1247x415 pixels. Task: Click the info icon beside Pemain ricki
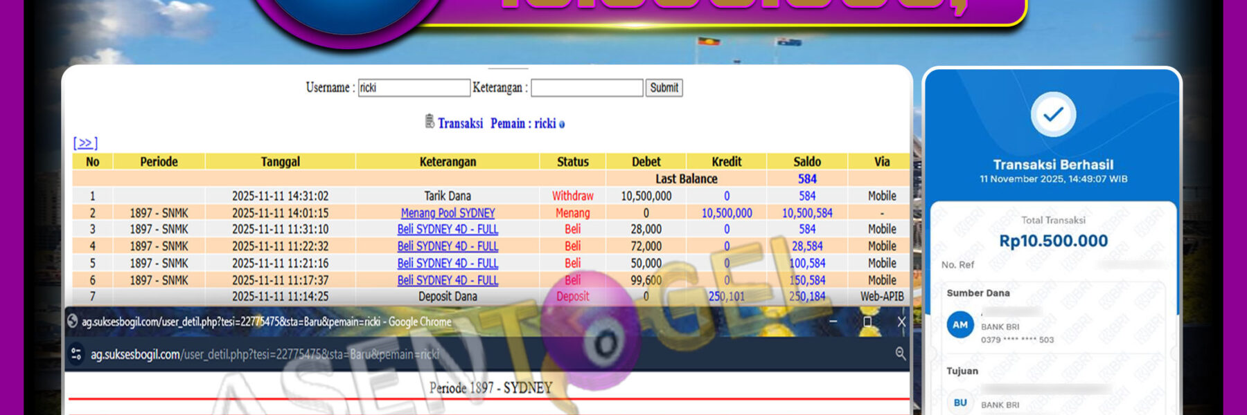(562, 124)
